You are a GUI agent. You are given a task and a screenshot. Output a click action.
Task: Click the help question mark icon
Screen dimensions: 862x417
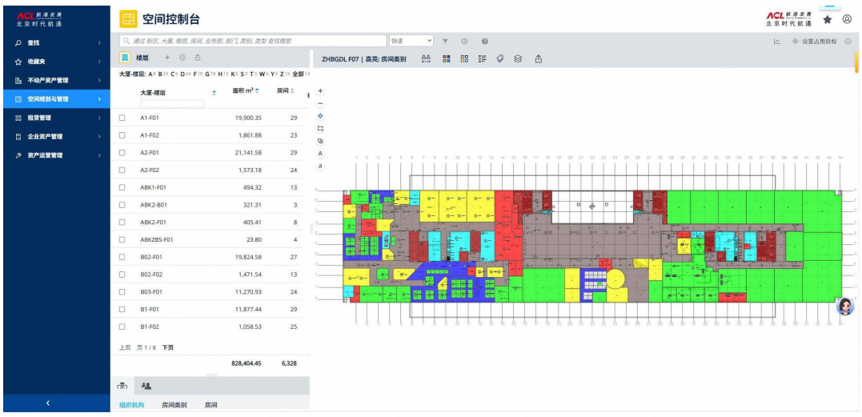click(x=485, y=41)
